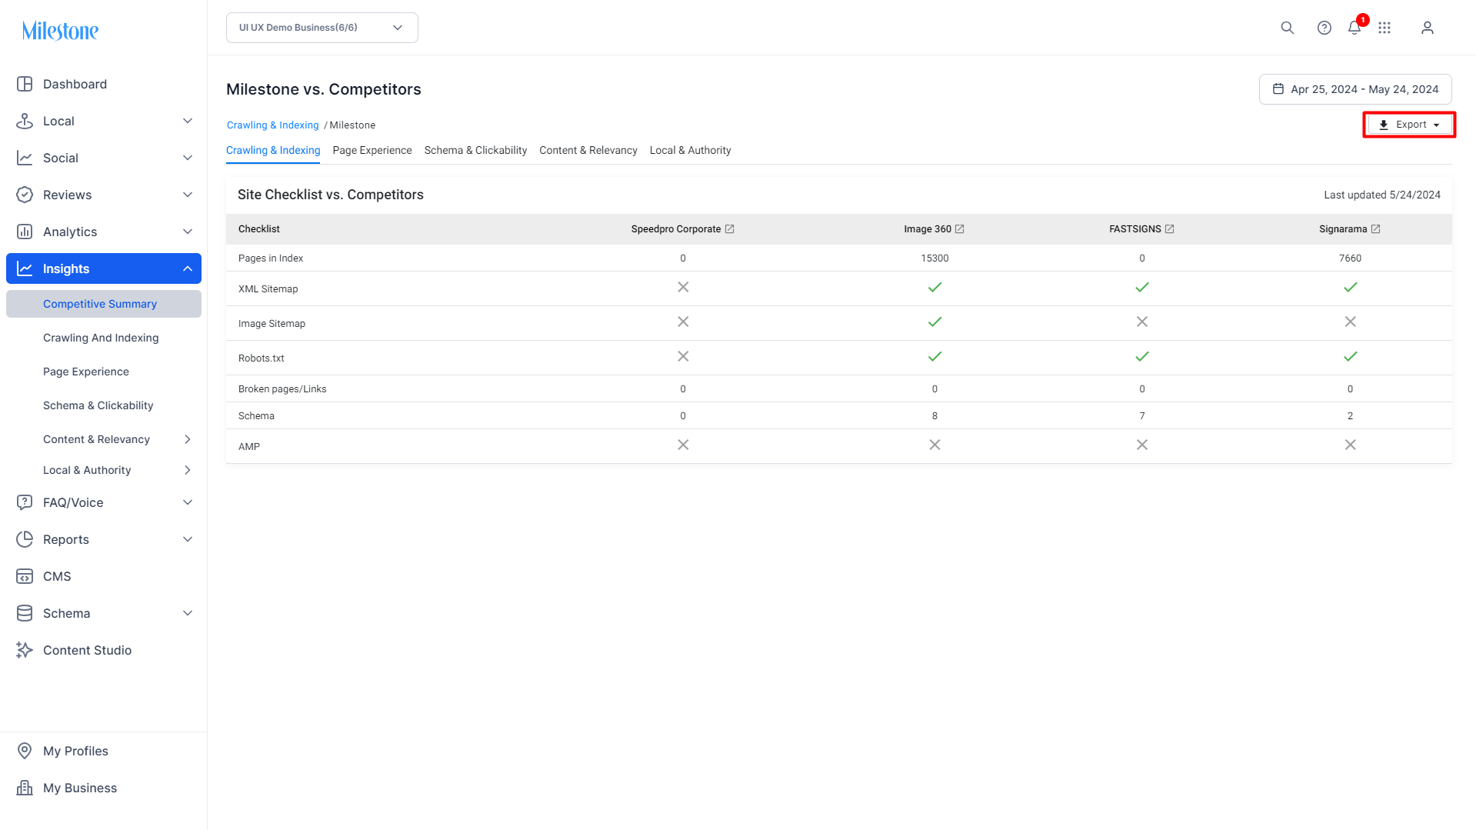This screenshot has height=830, width=1476.
Task: Select the Crawling & Indexing tab
Action: (273, 151)
